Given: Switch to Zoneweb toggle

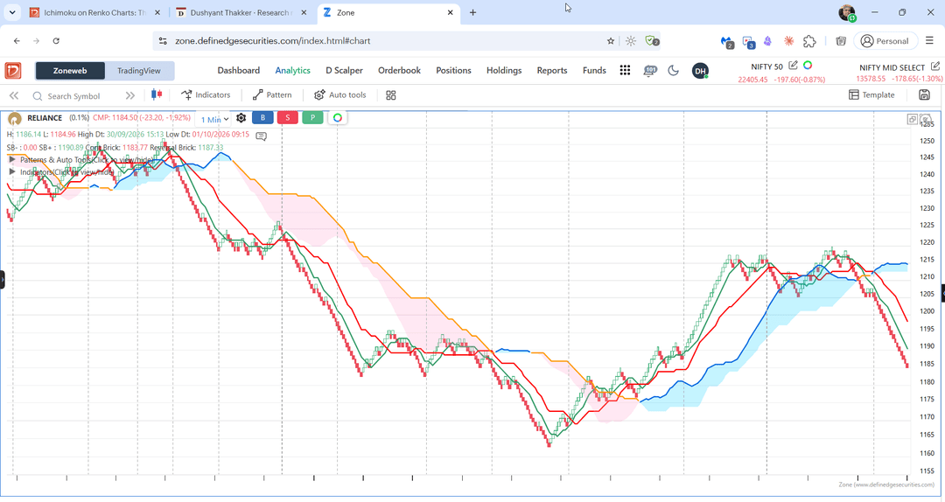Looking at the screenshot, I should [x=70, y=71].
